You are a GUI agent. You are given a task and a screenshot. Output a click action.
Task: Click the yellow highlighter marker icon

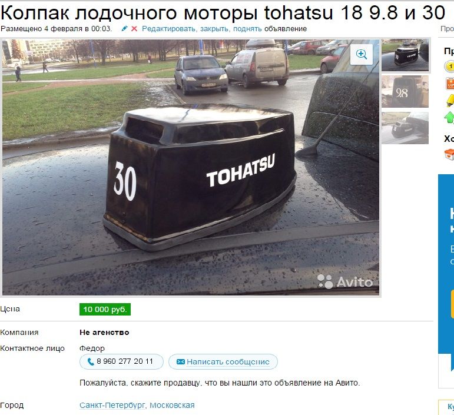tap(450, 100)
